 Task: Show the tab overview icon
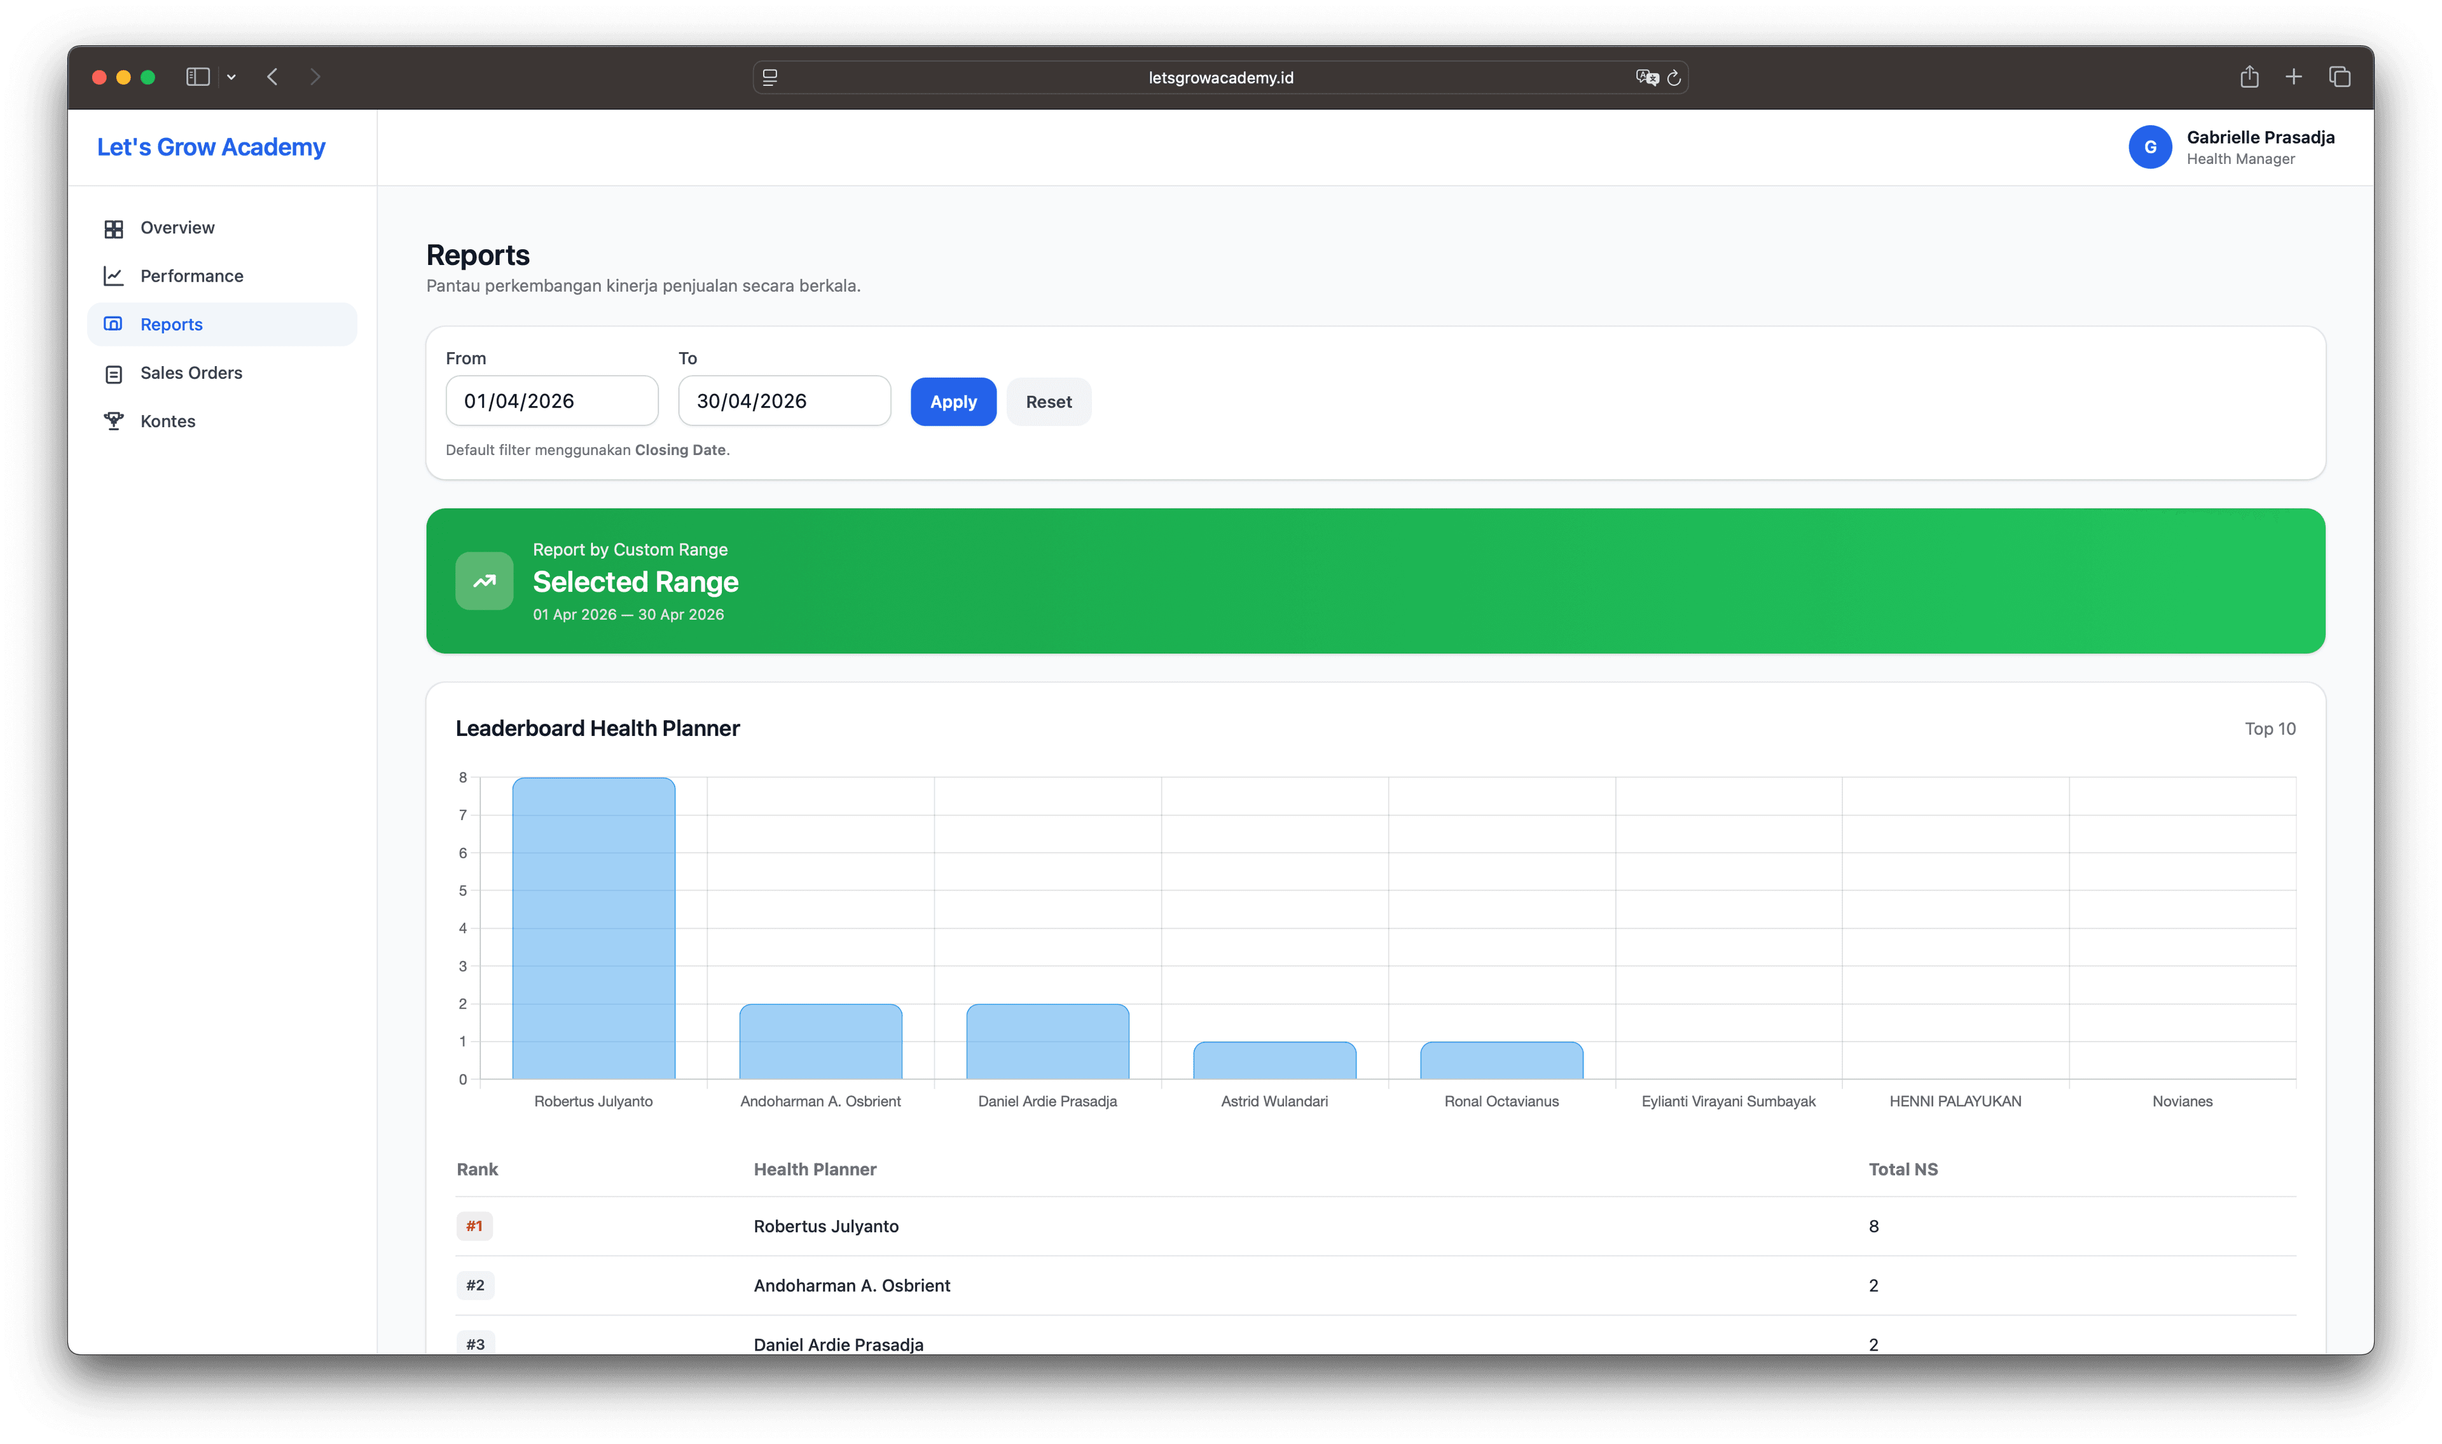[2340, 77]
